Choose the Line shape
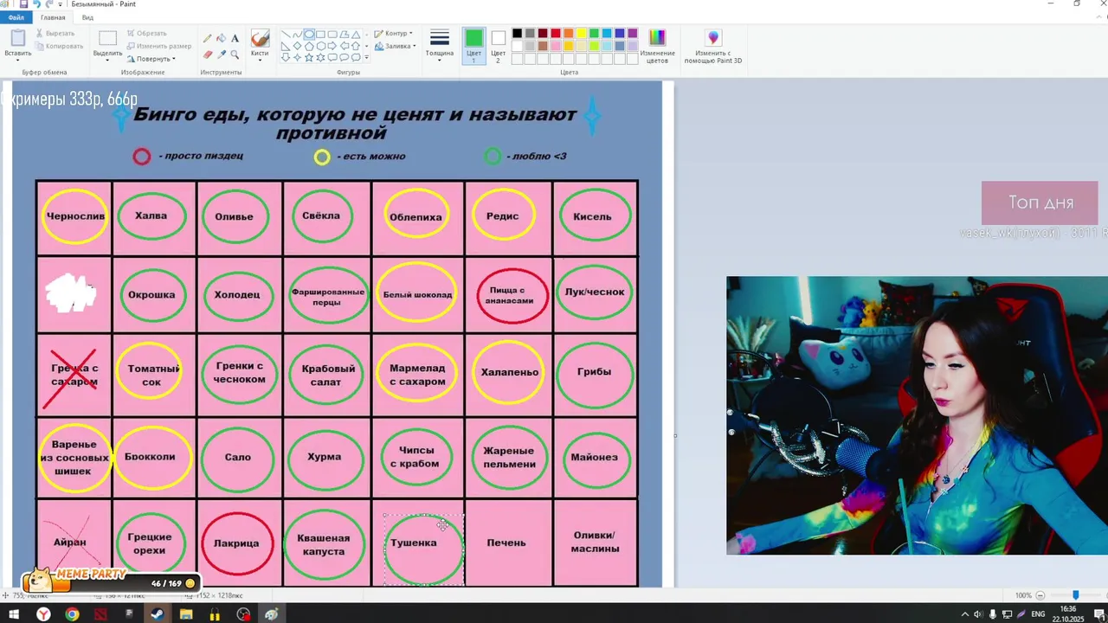 [x=286, y=35]
